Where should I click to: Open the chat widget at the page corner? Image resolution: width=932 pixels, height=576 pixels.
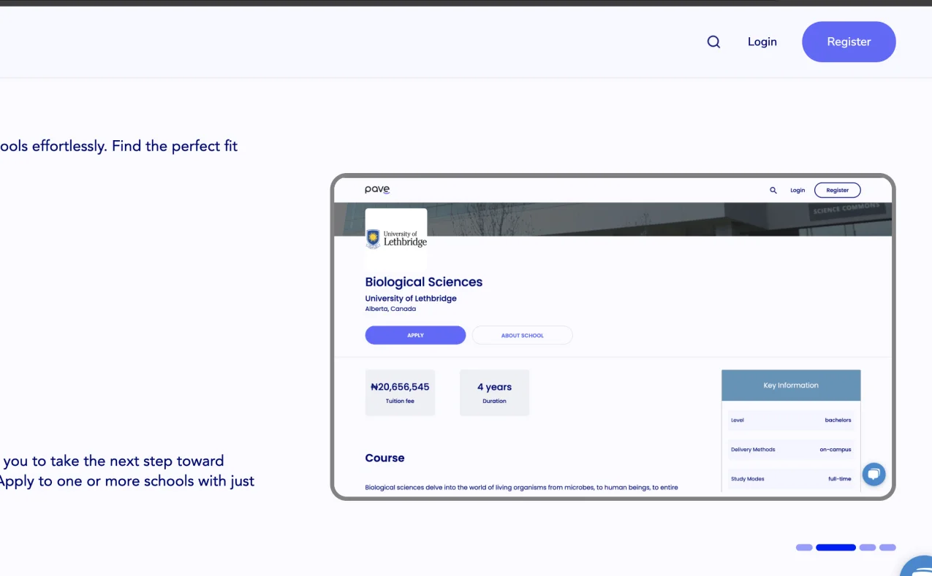[x=918, y=567]
